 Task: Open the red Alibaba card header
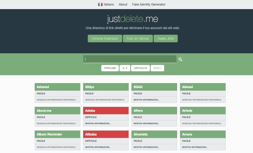pos(106,134)
